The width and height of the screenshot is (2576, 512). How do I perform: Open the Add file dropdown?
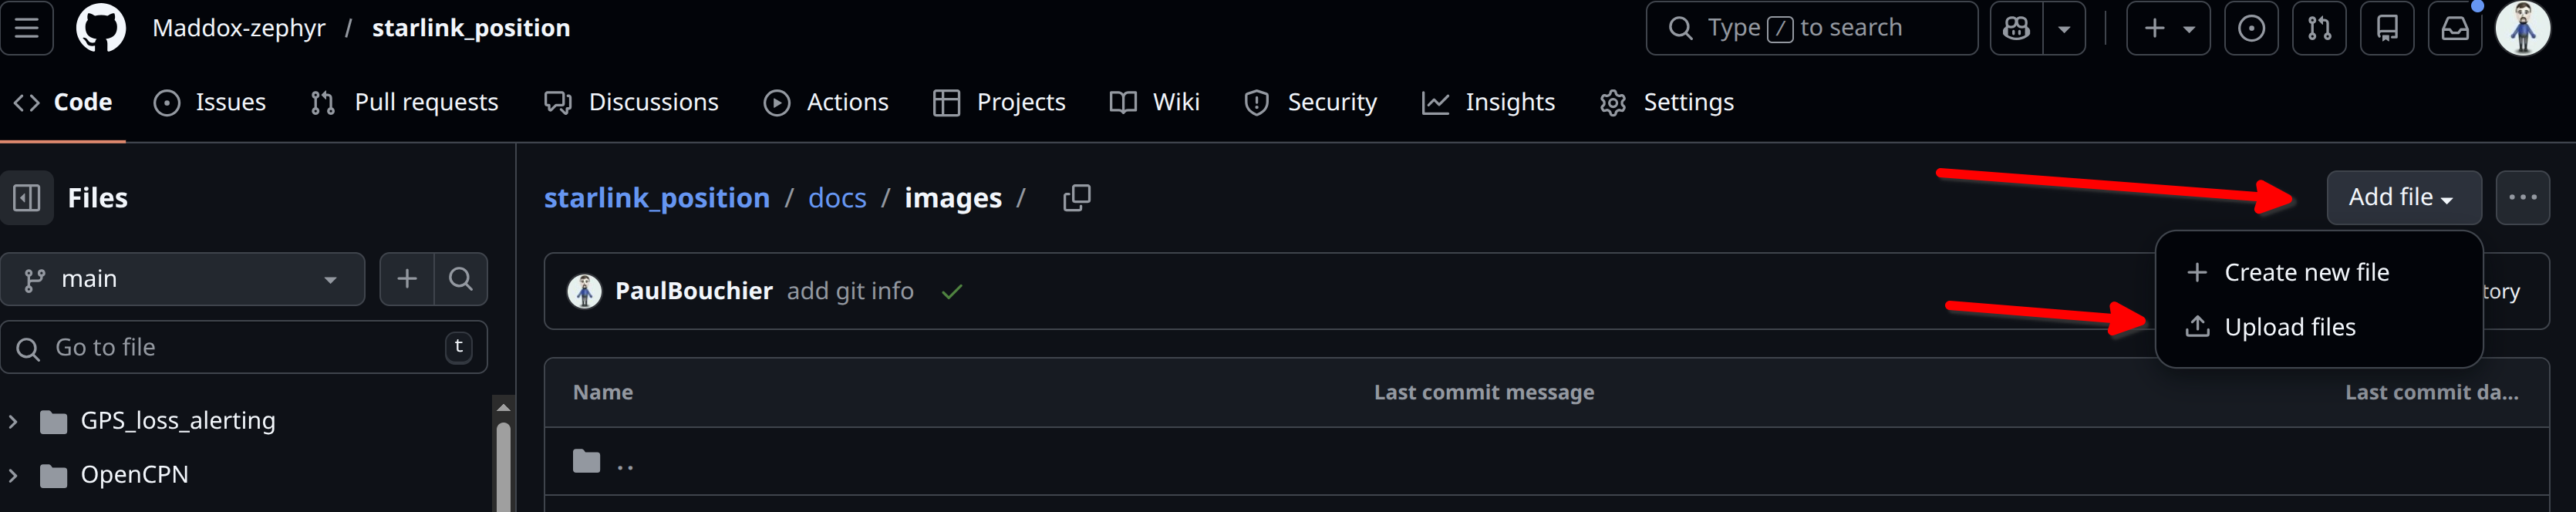[x=2402, y=198]
